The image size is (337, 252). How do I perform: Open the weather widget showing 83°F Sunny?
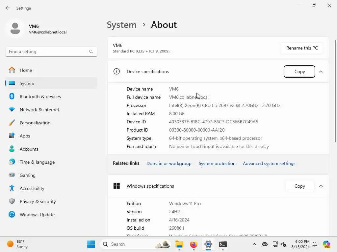17,244
